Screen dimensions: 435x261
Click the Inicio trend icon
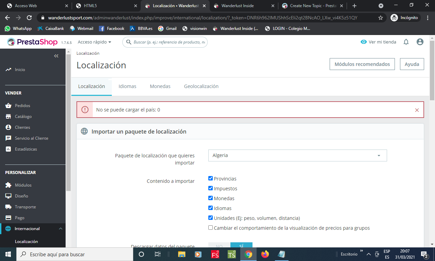pos(8,70)
